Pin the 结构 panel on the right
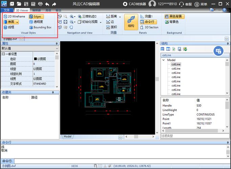 228,44
